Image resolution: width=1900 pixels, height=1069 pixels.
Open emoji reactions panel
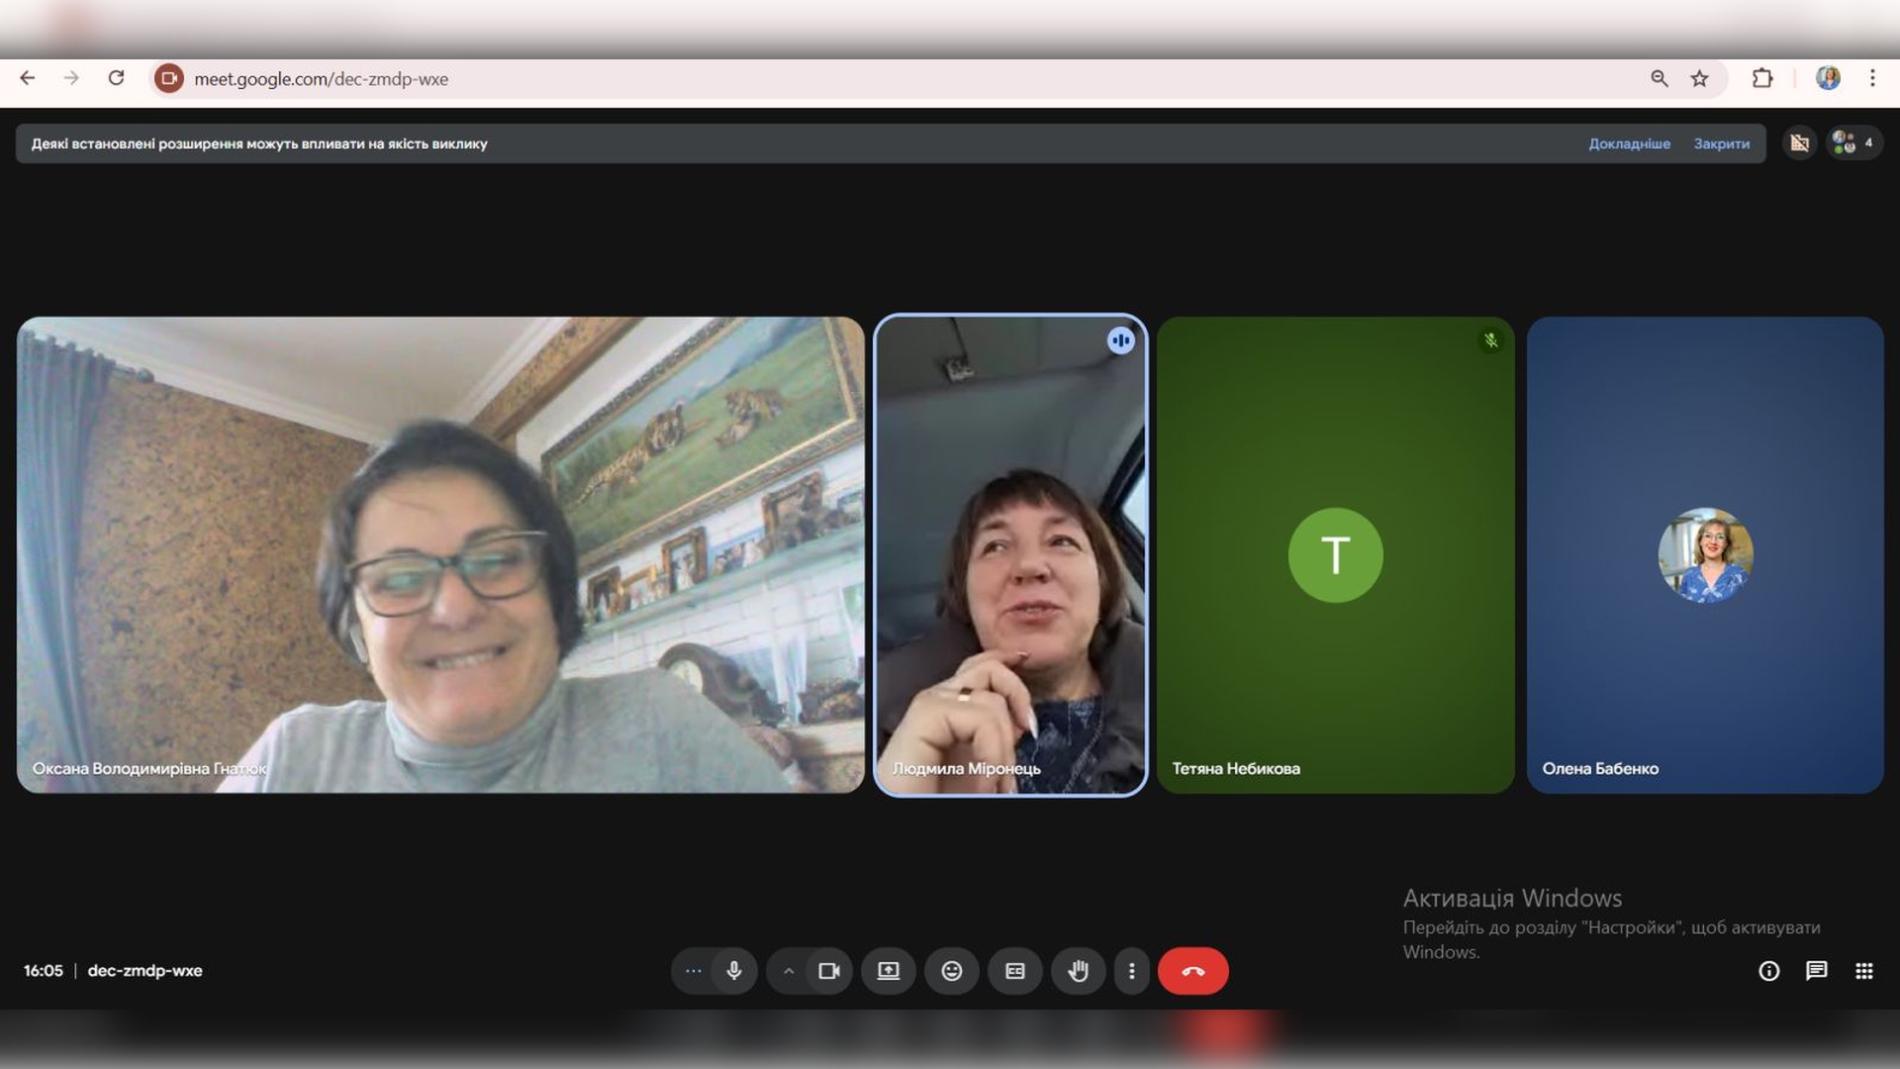(951, 971)
